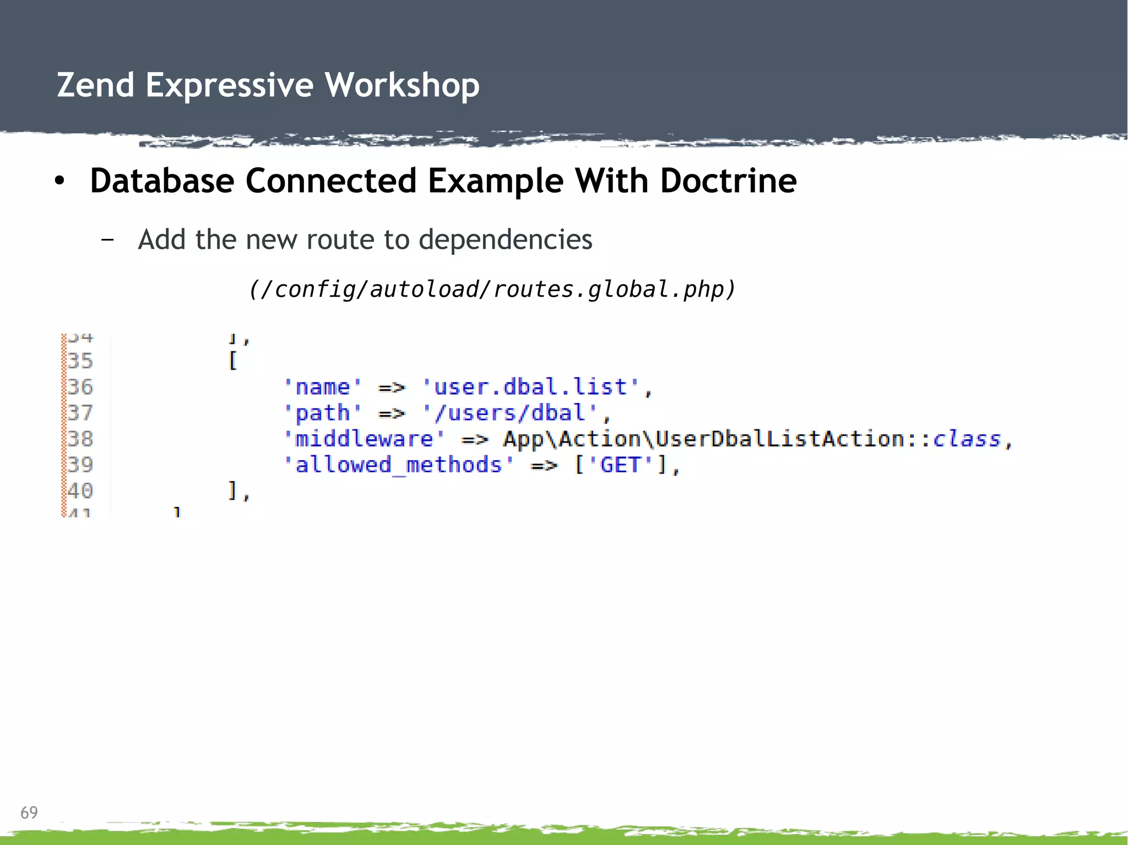
Task: Click the 'GET' method string
Action: (620, 465)
